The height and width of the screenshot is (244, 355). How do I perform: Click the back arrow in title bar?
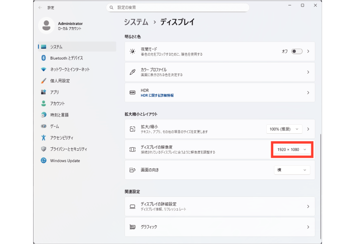pyautogui.click(x=40, y=8)
